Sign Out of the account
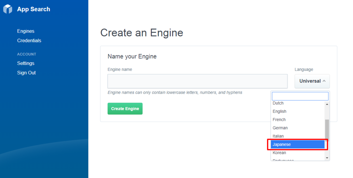This screenshot has height=178, width=353. tap(26, 73)
